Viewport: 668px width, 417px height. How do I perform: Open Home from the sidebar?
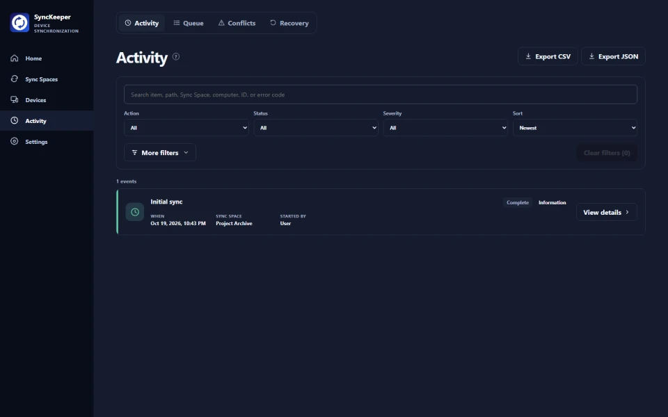[47, 58]
